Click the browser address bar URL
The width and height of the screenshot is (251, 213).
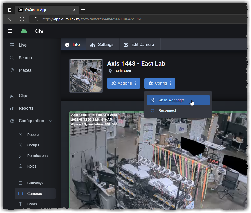92,19
